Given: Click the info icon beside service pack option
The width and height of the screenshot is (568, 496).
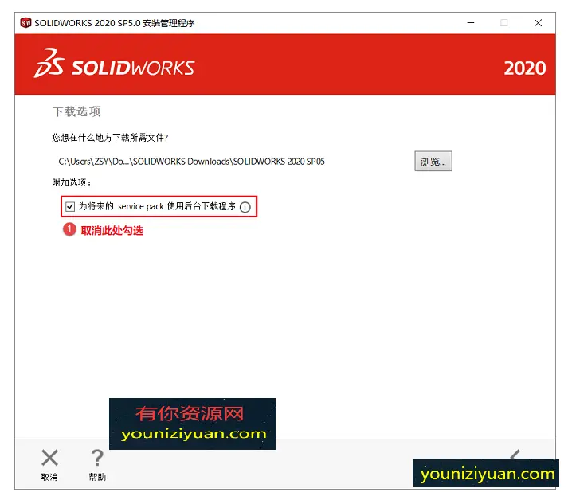Looking at the screenshot, I should point(245,207).
